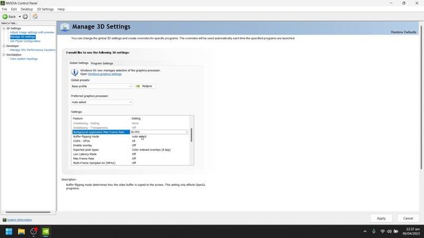Click the Feature column header
Viewport: 424px width, 238px height.
78,118
